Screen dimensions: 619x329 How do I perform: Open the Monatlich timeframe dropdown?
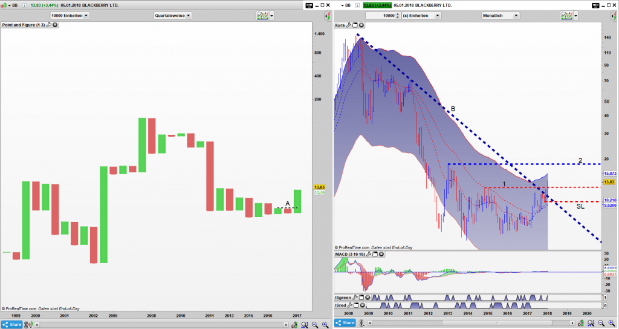[501, 15]
